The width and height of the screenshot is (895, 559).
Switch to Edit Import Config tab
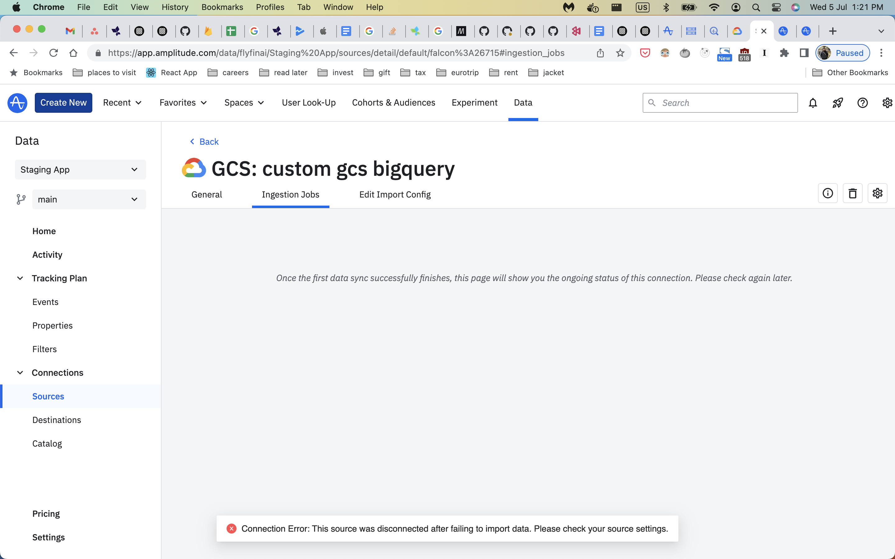click(395, 194)
